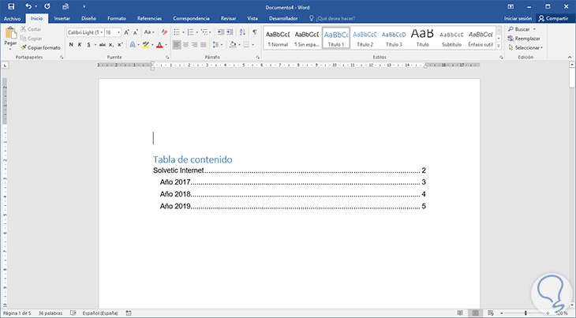Apply the Título 2 style

pos(365,37)
